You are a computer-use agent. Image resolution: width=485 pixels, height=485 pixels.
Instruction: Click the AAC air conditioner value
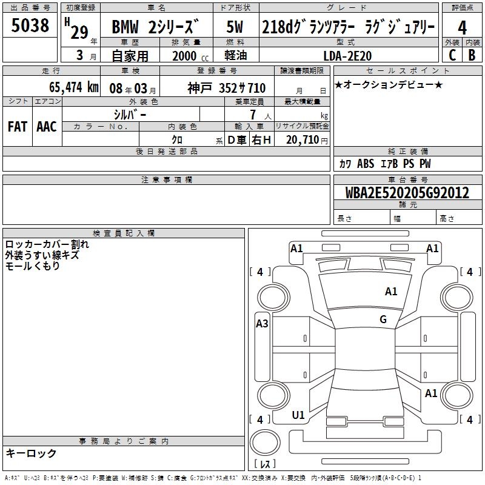tap(47, 127)
